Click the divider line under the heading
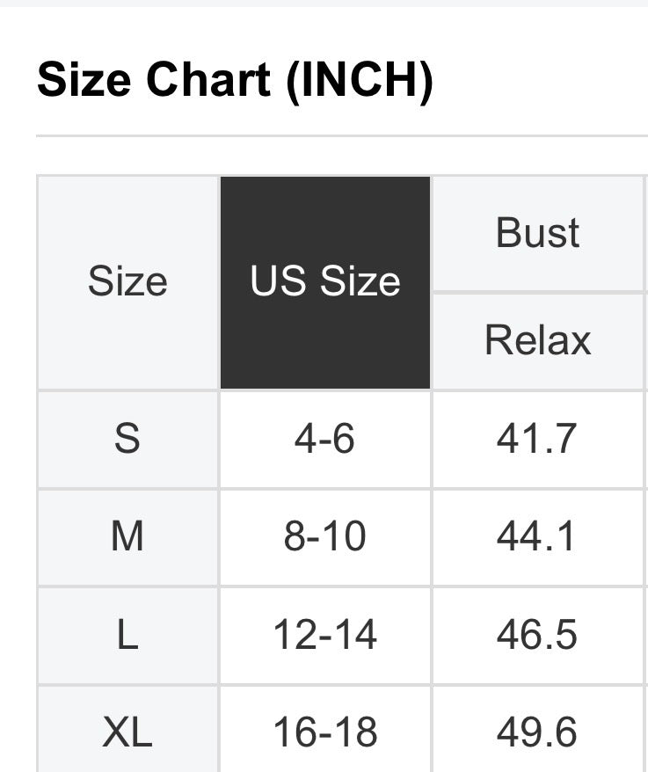648x772 pixels. [x=341, y=136]
